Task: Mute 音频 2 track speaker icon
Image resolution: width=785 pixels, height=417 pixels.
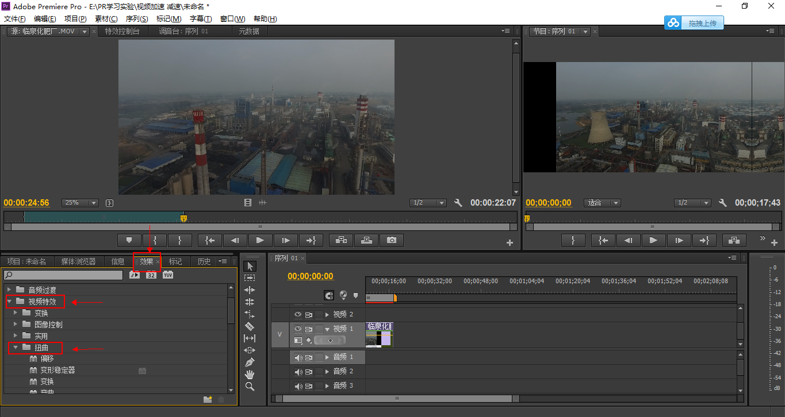Action: (x=298, y=372)
